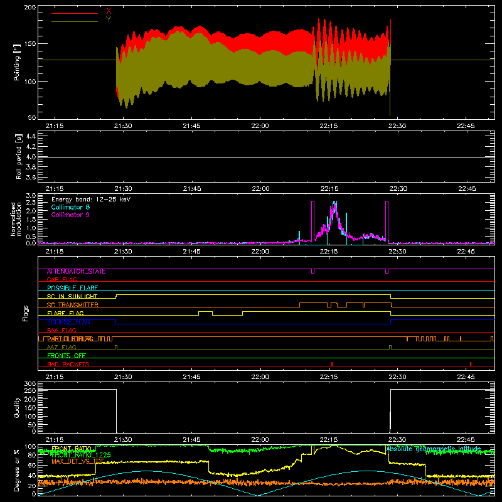Click the SC_IN_SUNLIGHT label

click(72, 296)
